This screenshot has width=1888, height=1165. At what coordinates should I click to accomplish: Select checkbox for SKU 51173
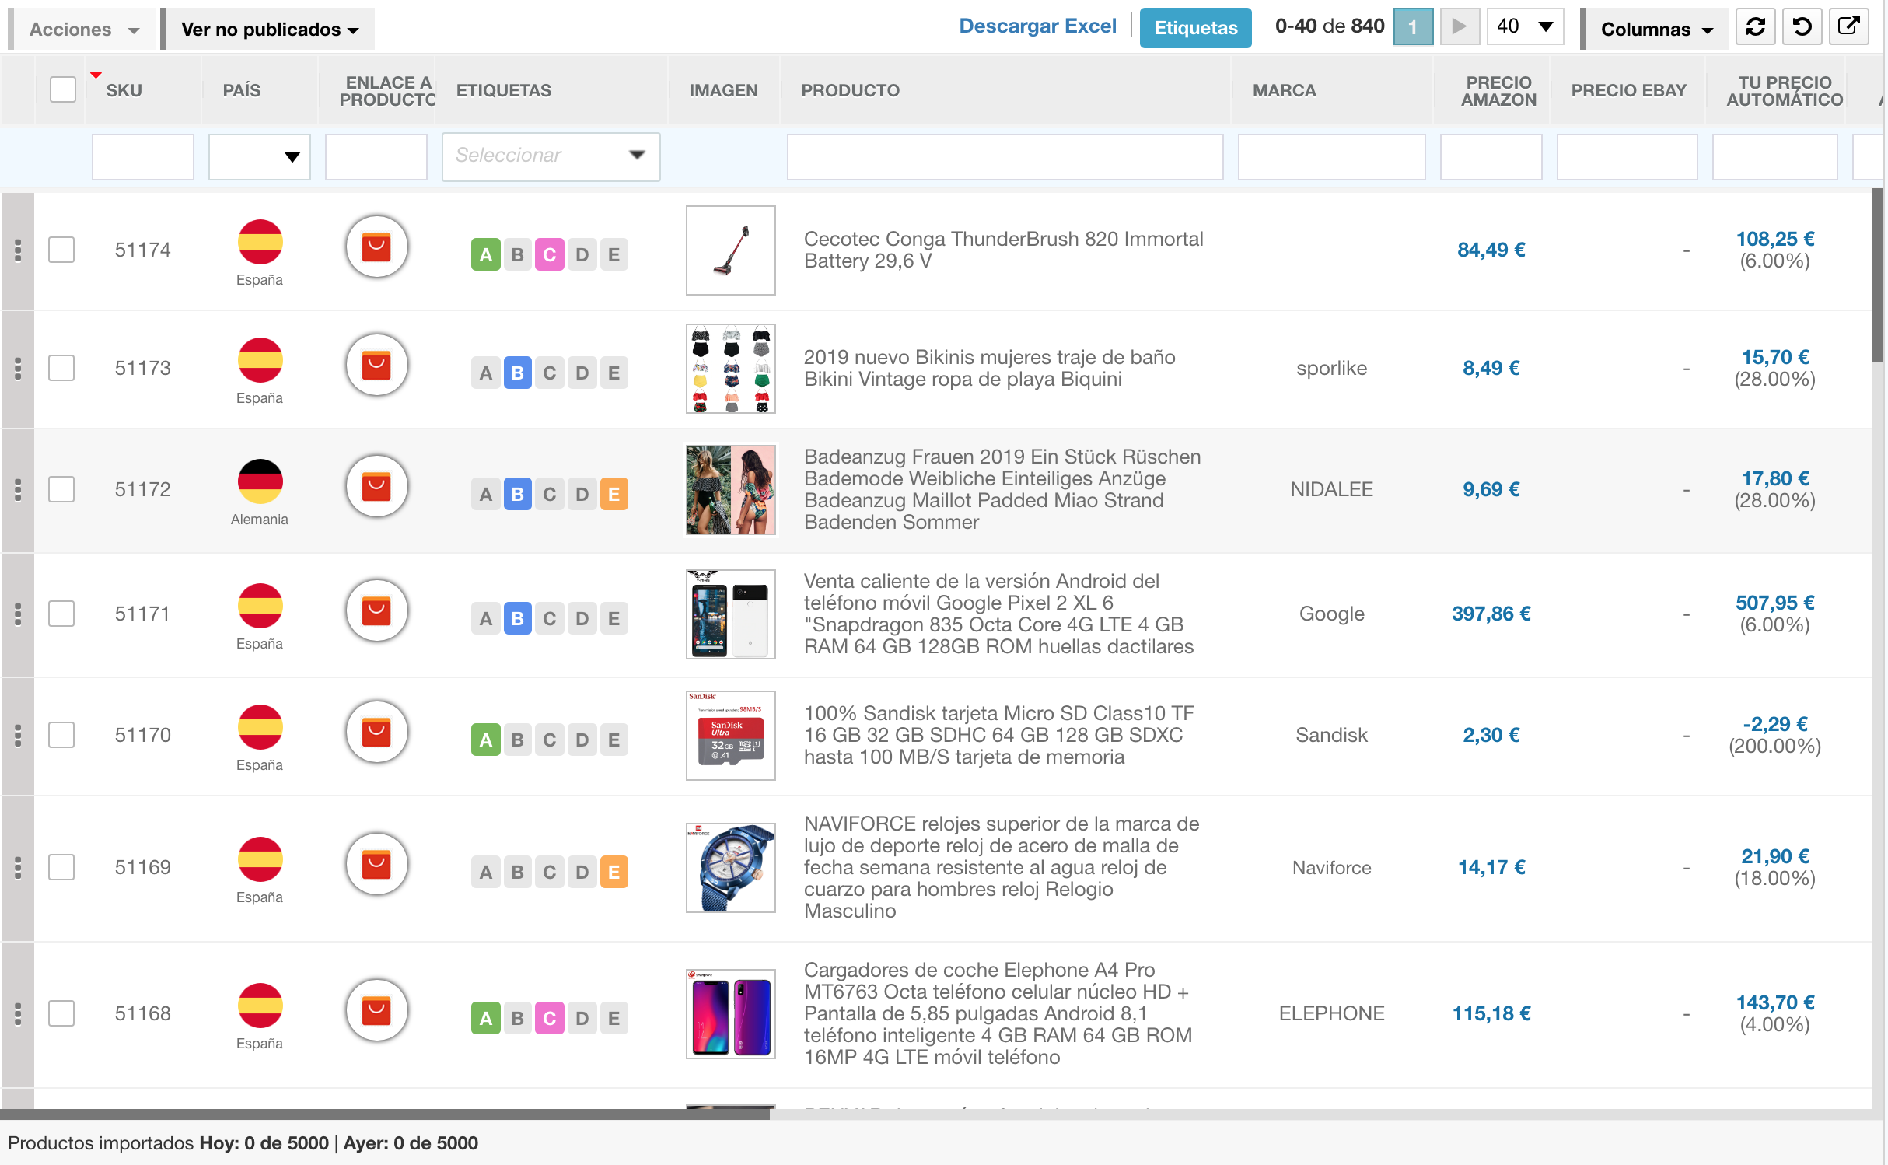tap(61, 369)
